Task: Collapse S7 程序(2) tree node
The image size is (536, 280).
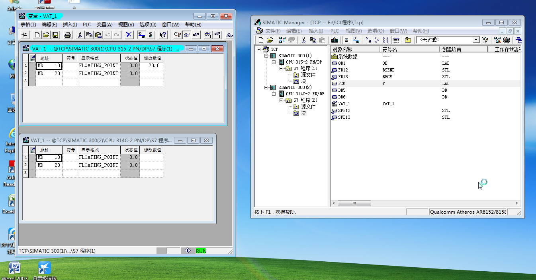Action: (x=281, y=100)
